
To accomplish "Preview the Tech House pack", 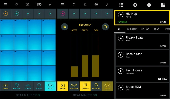I will click(x=121, y=71).
